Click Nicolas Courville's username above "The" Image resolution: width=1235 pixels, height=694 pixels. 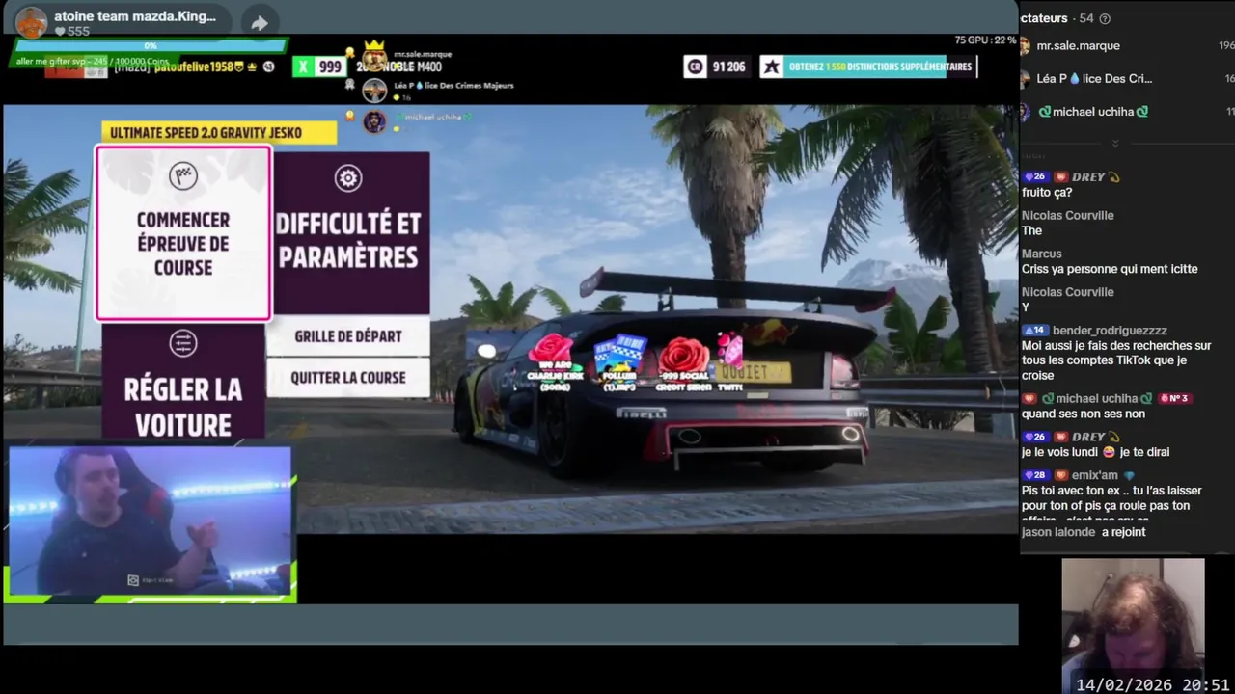[x=1068, y=215]
